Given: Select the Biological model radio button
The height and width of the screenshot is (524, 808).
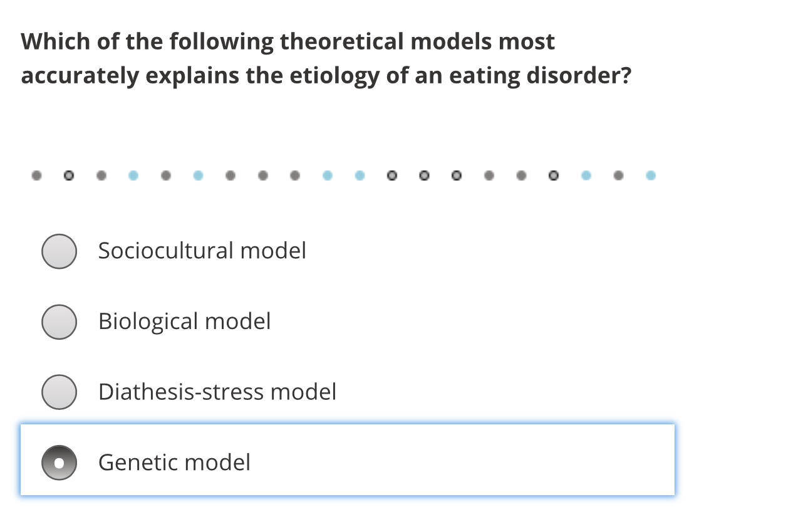Looking at the screenshot, I should click(x=59, y=322).
